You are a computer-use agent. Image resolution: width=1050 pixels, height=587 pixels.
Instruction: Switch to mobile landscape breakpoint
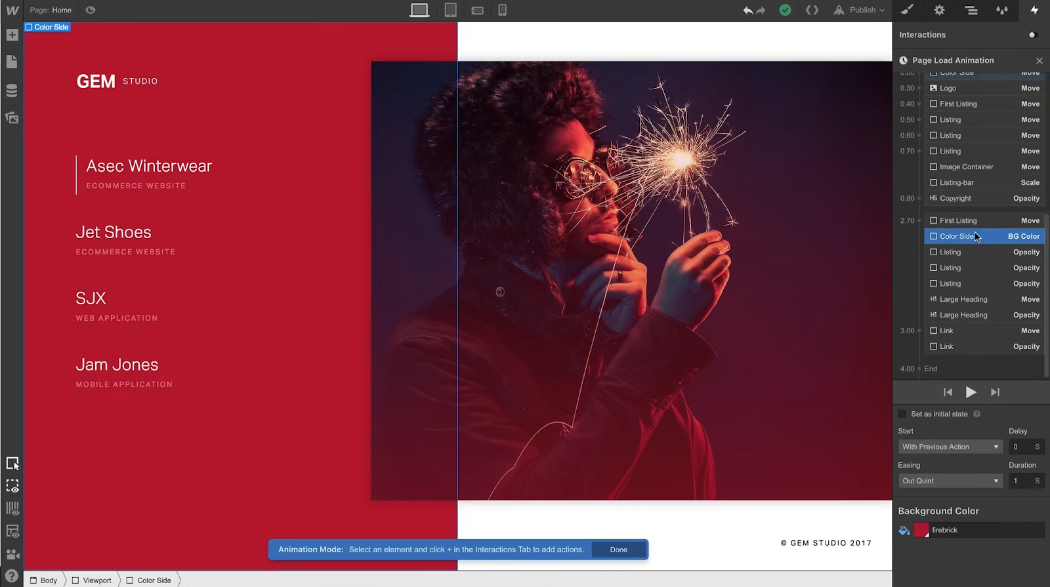(x=477, y=10)
